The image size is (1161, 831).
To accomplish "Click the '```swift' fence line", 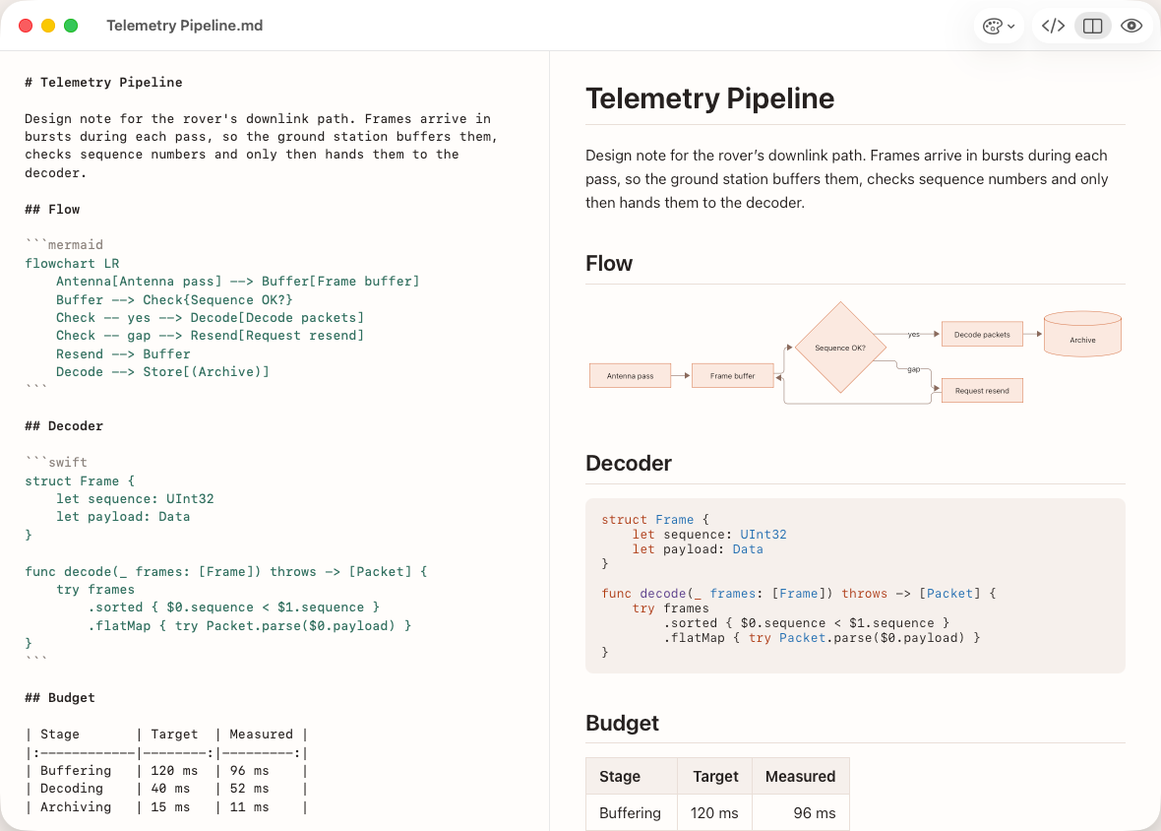I will (x=55, y=462).
